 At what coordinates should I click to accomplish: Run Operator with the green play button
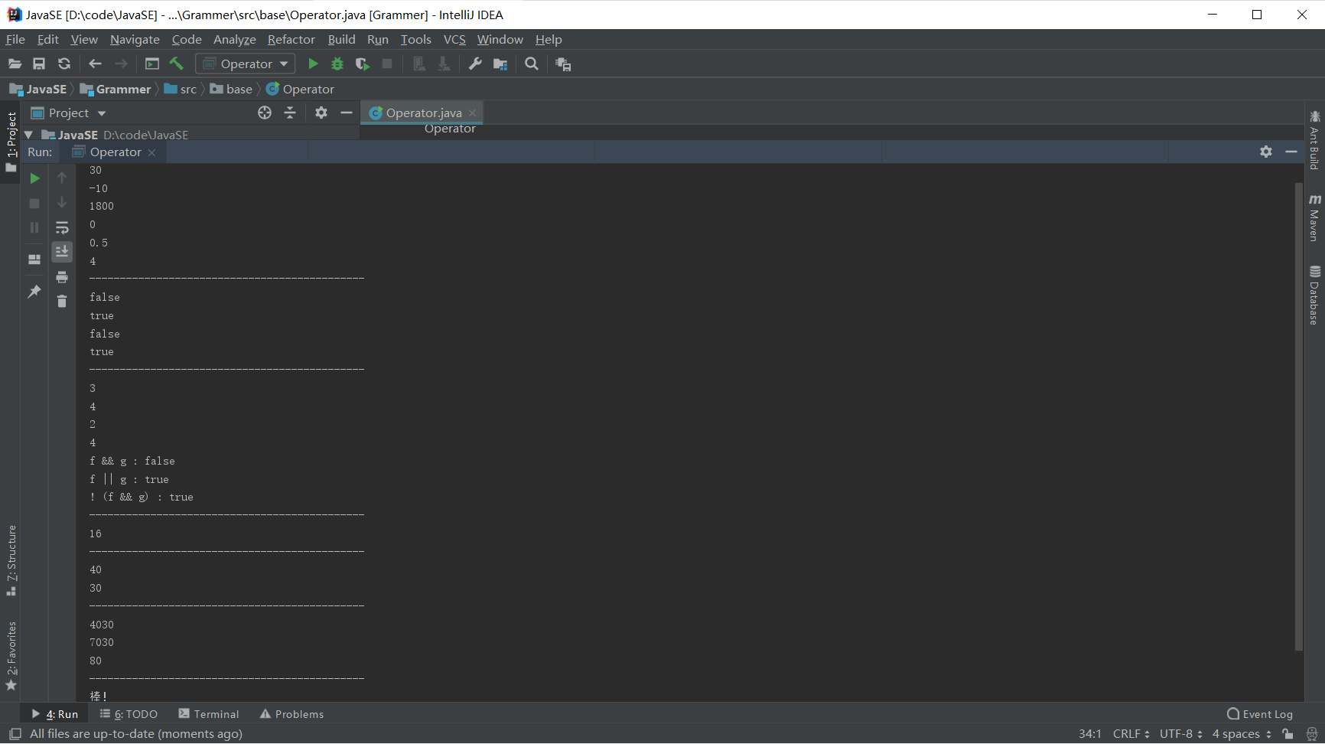(x=313, y=64)
